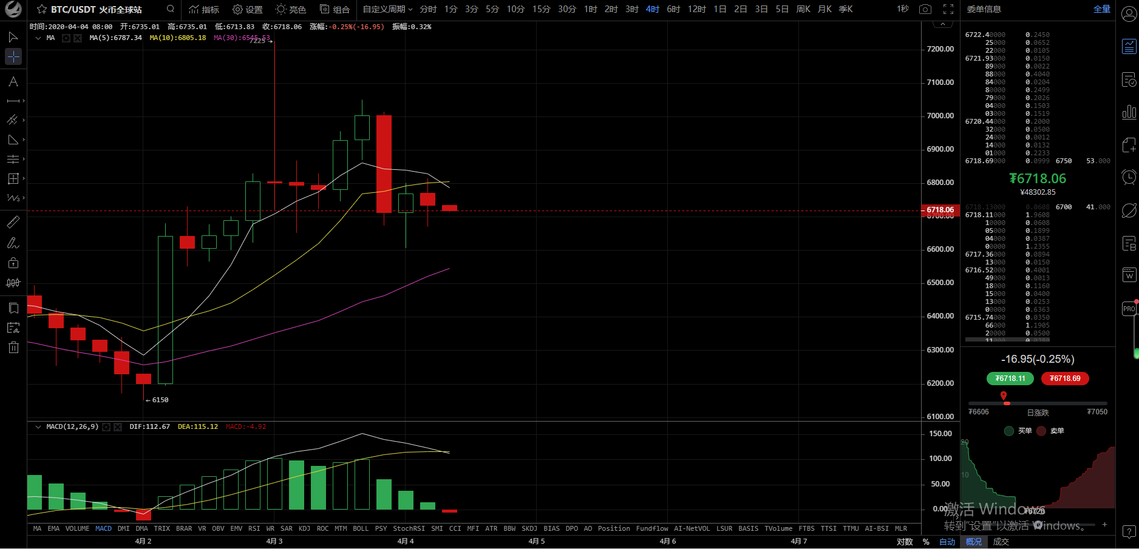Switch to the 成交 trades tab
Viewport: 1139px width, 549px height.
[x=1001, y=542]
